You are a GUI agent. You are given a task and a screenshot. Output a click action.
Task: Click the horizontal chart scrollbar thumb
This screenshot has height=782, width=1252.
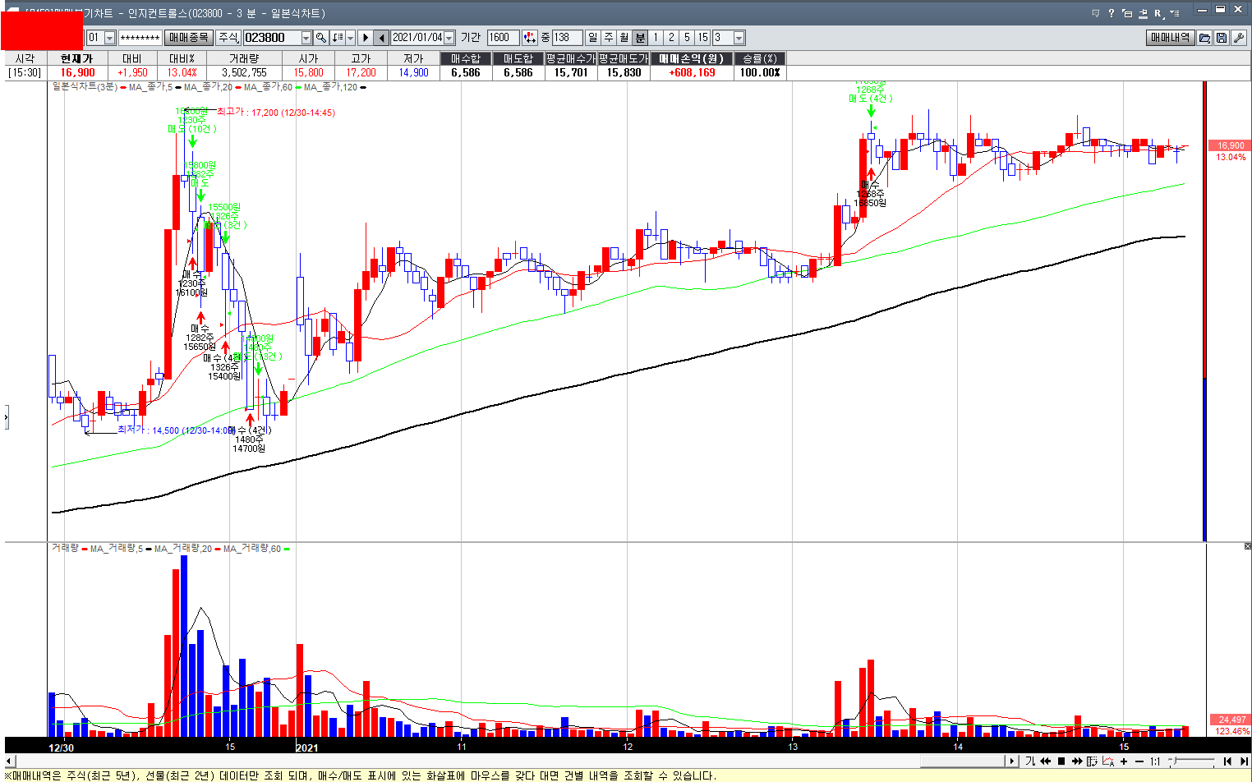[x=962, y=761]
